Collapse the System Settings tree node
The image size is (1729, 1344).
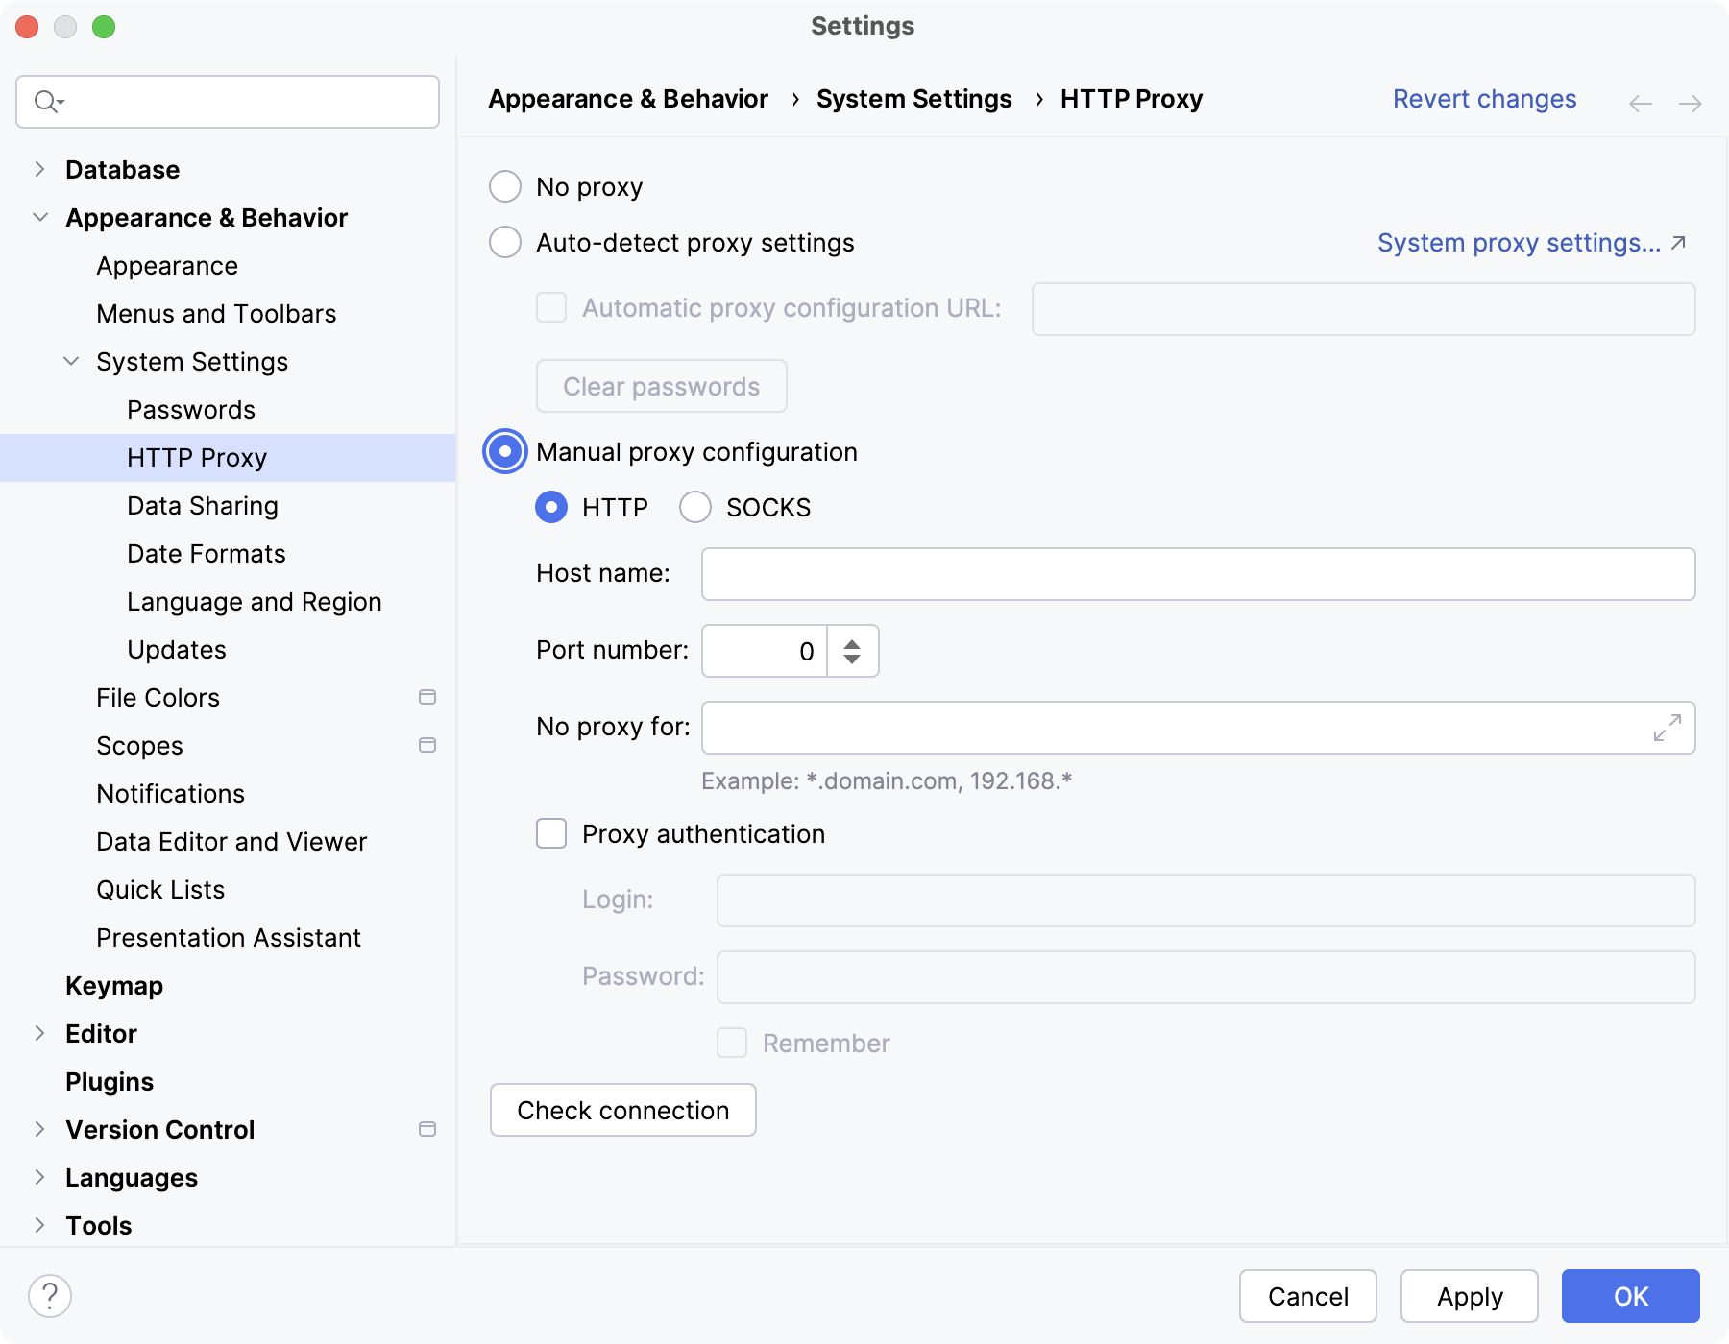click(71, 361)
